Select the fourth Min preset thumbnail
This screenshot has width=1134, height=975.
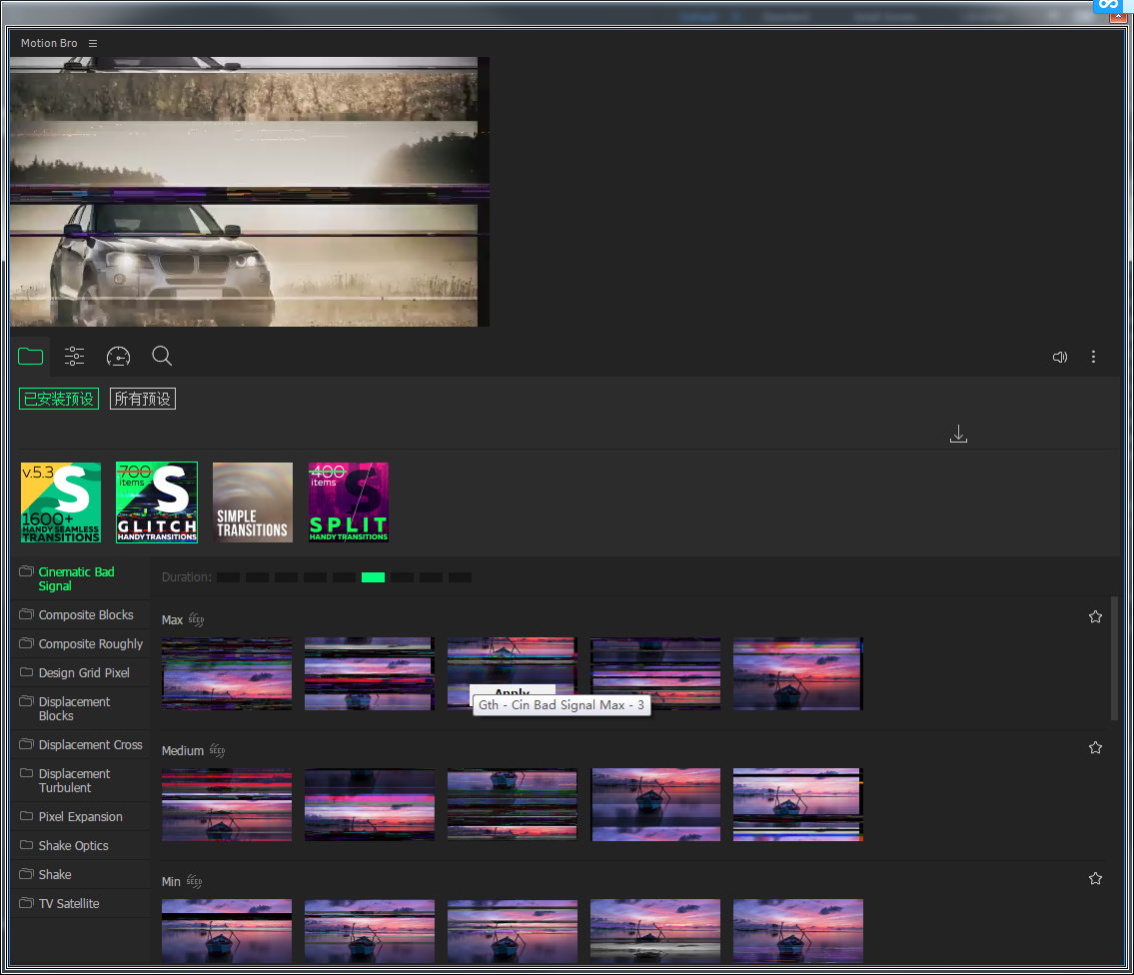(x=656, y=932)
